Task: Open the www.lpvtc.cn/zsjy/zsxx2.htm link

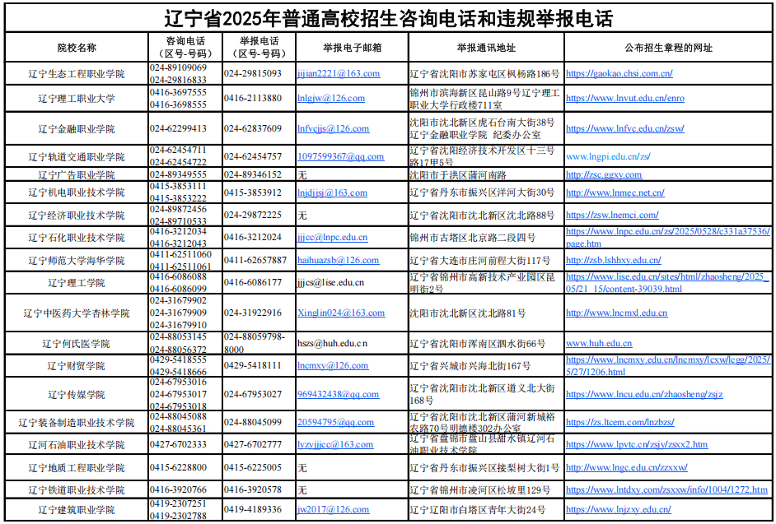Action: (x=637, y=444)
